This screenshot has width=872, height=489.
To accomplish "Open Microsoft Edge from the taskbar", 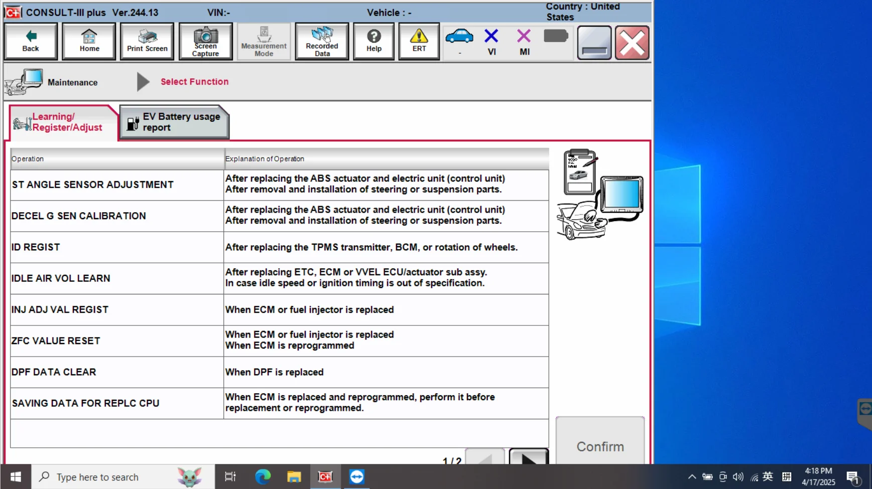I will 263,477.
